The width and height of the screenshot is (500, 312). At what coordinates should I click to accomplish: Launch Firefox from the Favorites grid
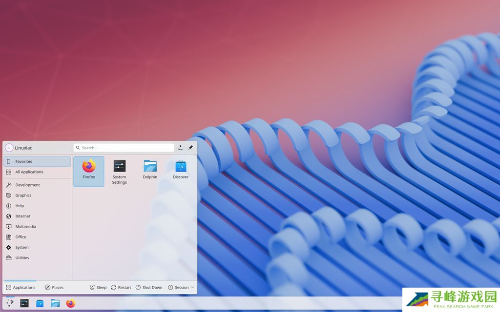coord(88,170)
